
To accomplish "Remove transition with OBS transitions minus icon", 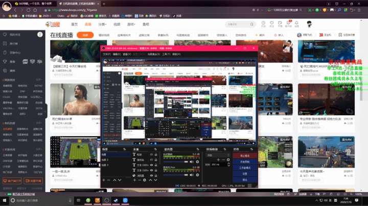I will tap(223, 160).
